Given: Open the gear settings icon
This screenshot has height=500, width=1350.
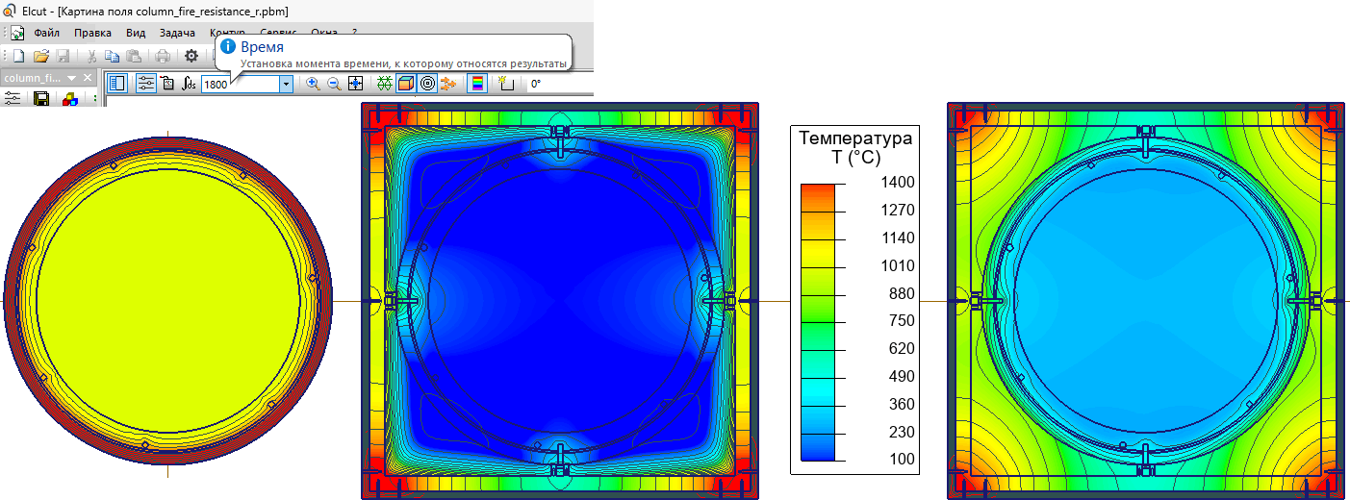Looking at the screenshot, I should point(191,57).
